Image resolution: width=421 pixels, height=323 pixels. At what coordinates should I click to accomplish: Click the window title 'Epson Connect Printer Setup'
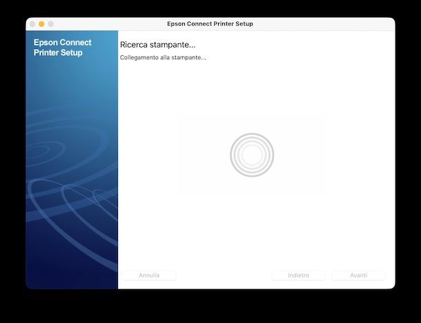click(210, 23)
